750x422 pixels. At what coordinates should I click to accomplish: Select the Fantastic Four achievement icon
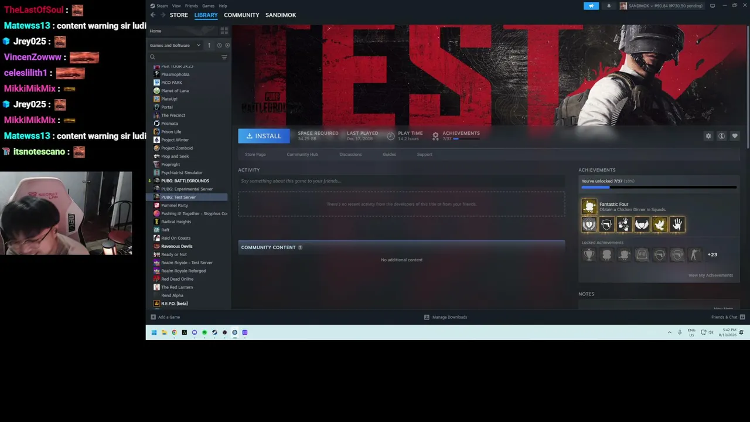click(x=589, y=206)
